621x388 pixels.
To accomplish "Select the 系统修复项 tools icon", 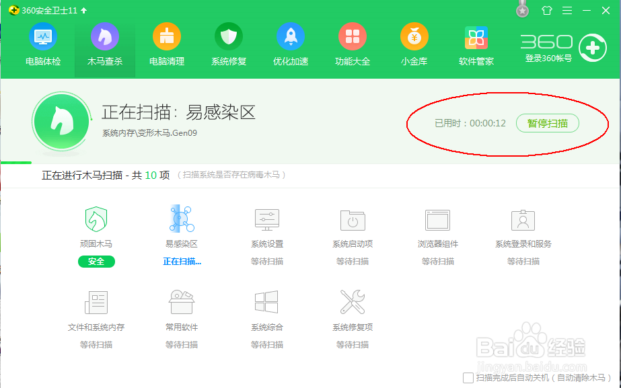I will [x=353, y=302].
